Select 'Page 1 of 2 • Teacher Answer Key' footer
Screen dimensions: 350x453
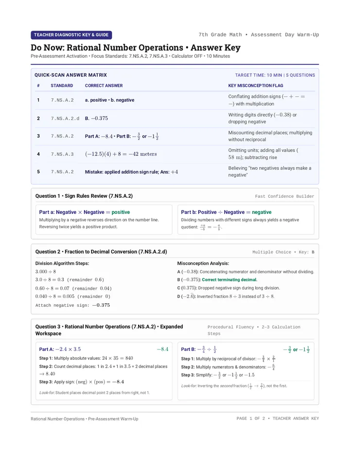coord(278,418)
